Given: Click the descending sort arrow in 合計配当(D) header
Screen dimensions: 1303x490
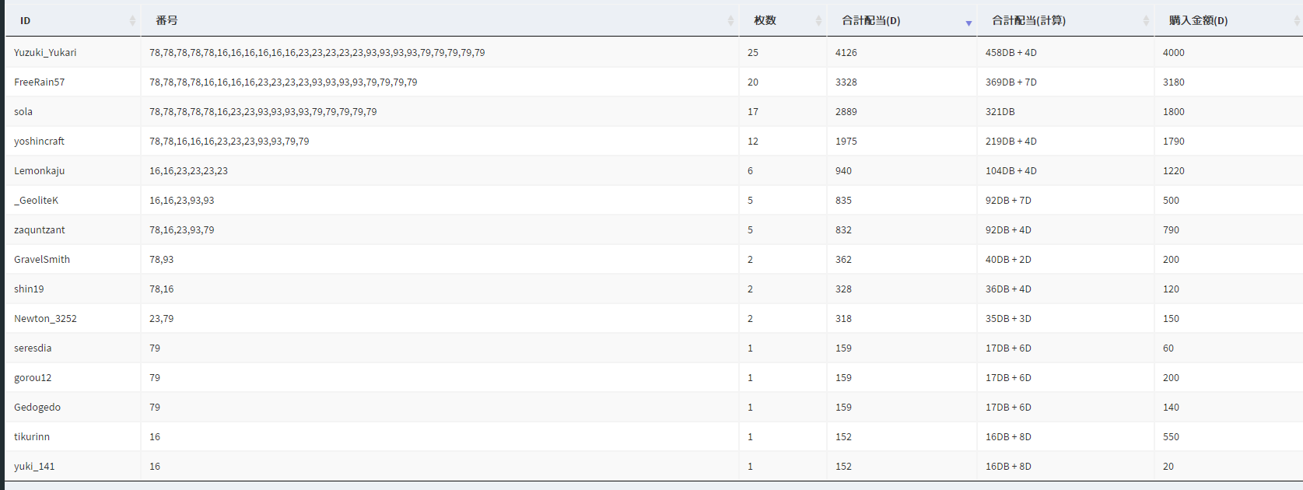Looking at the screenshot, I should [968, 23].
